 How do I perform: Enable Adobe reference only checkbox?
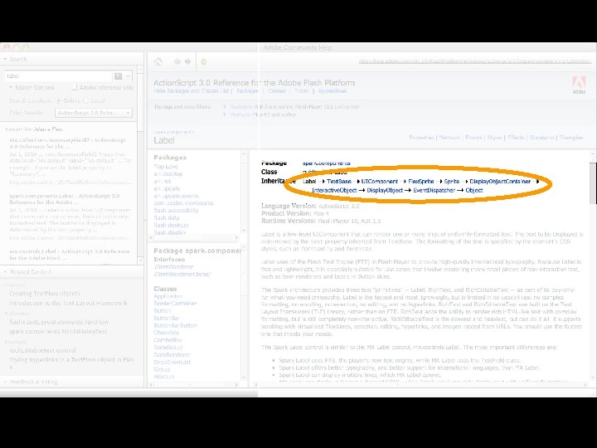[x=75, y=88]
